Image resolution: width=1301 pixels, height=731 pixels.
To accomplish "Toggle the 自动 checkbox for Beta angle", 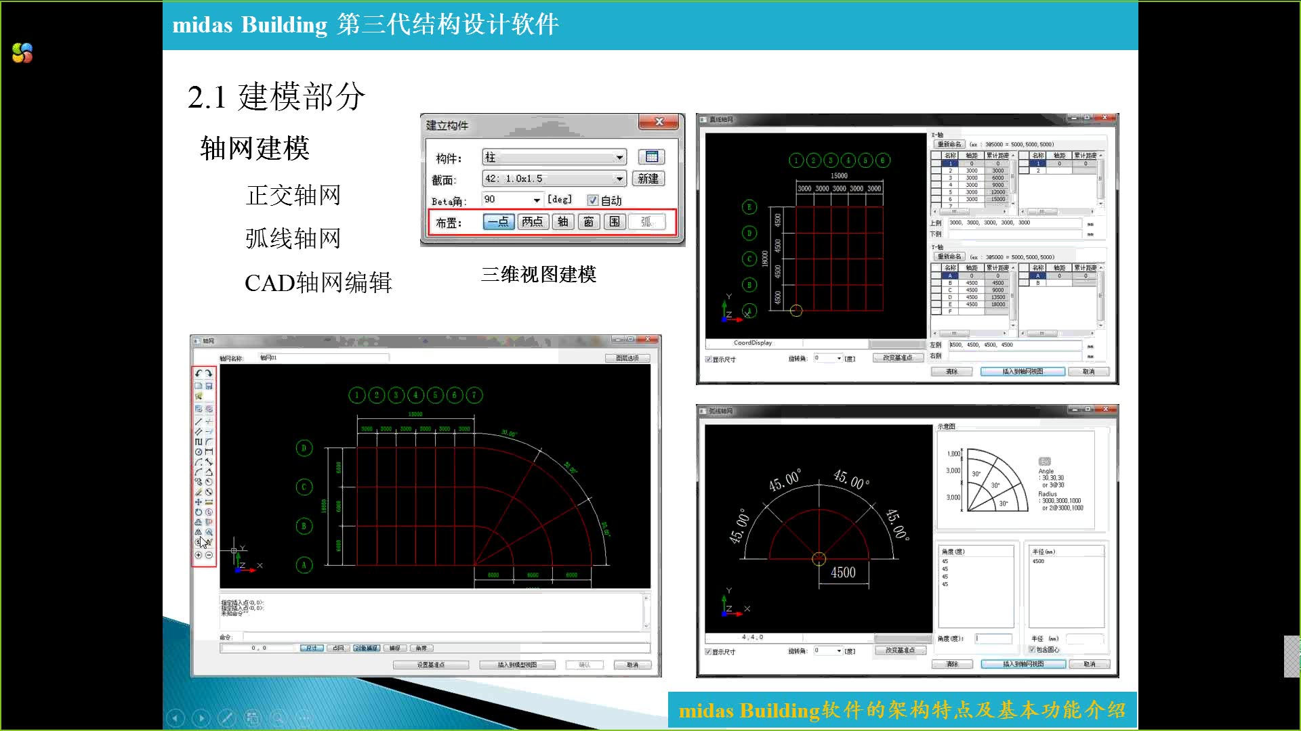I will [x=593, y=200].
